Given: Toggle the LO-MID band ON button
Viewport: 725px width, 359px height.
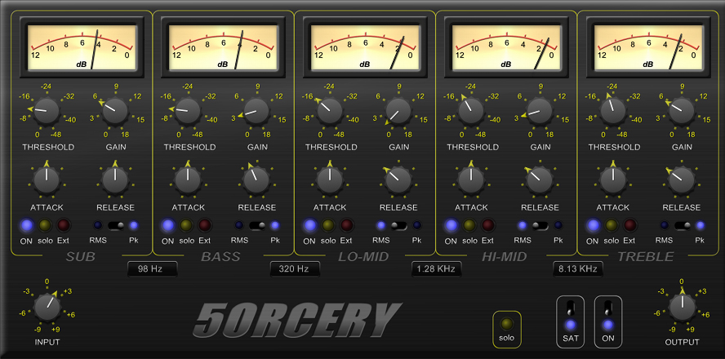Looking at the screenshot, I should pos(309,225).
